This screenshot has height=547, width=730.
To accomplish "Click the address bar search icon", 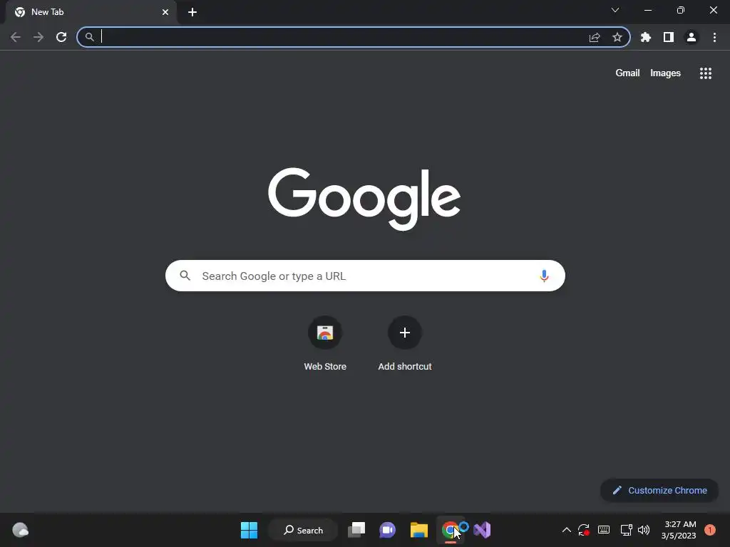I will [x=89, y=37].
